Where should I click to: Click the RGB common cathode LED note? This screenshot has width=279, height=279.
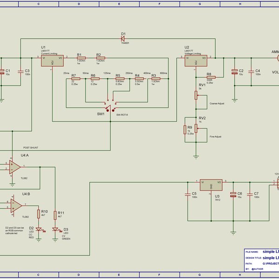(14, 231)
